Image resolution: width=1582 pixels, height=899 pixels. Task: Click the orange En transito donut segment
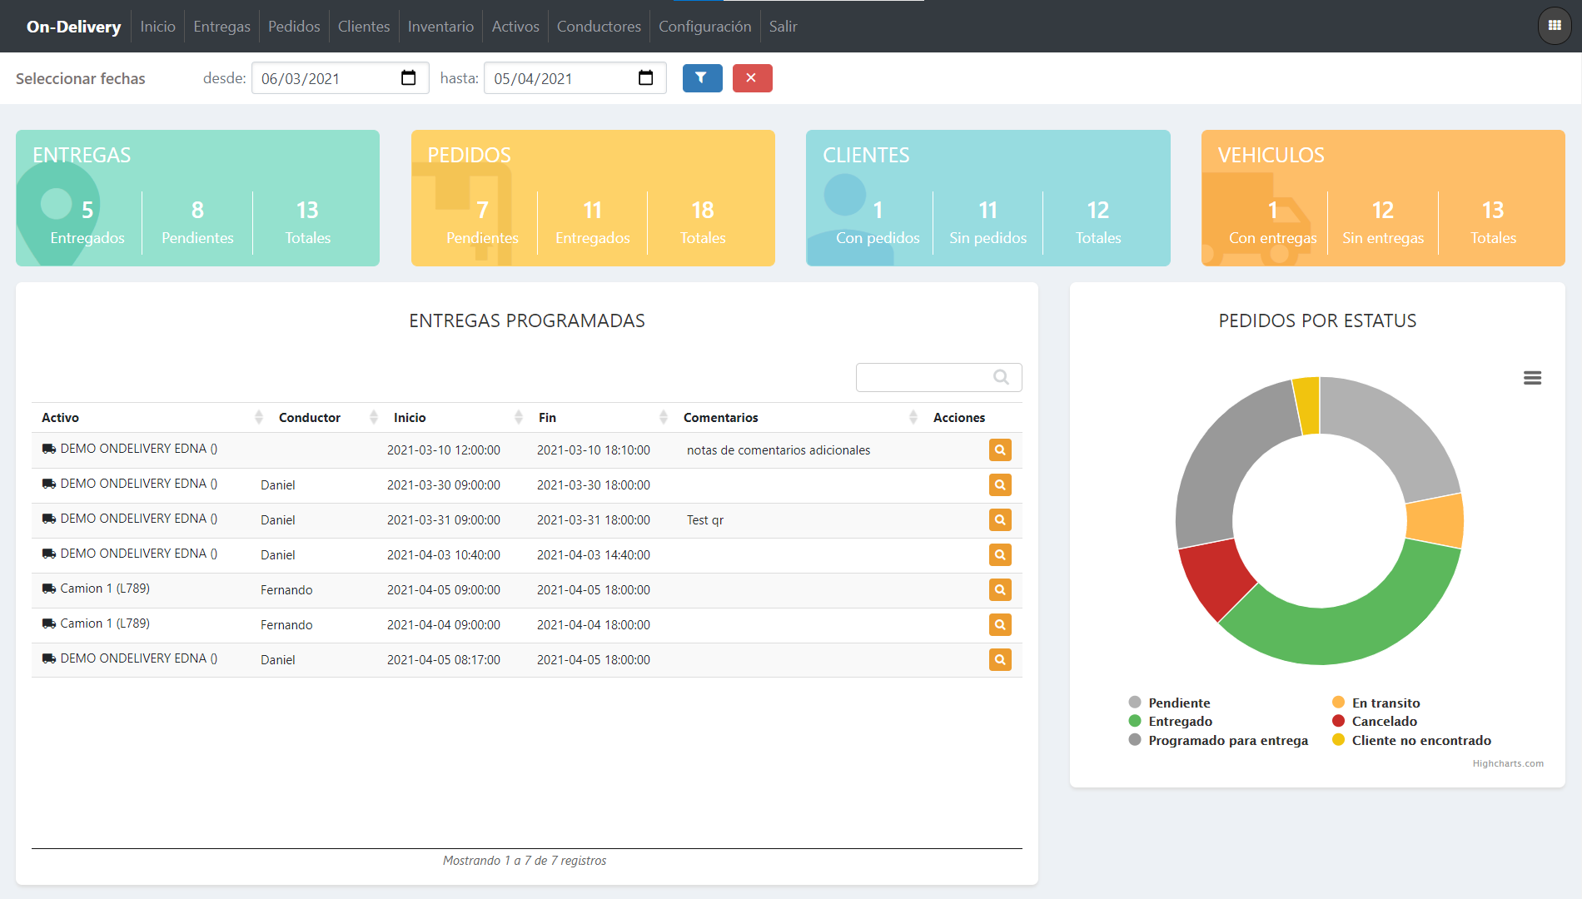point(1435,522)
